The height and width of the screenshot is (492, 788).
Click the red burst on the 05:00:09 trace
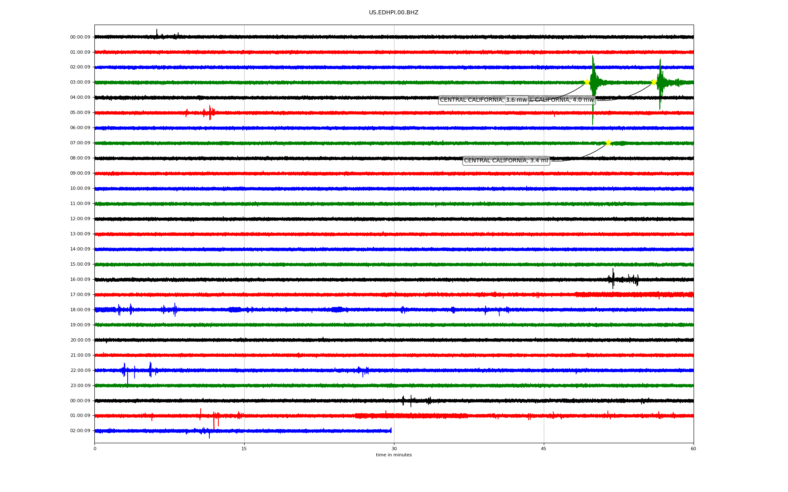tap(210, 112)
